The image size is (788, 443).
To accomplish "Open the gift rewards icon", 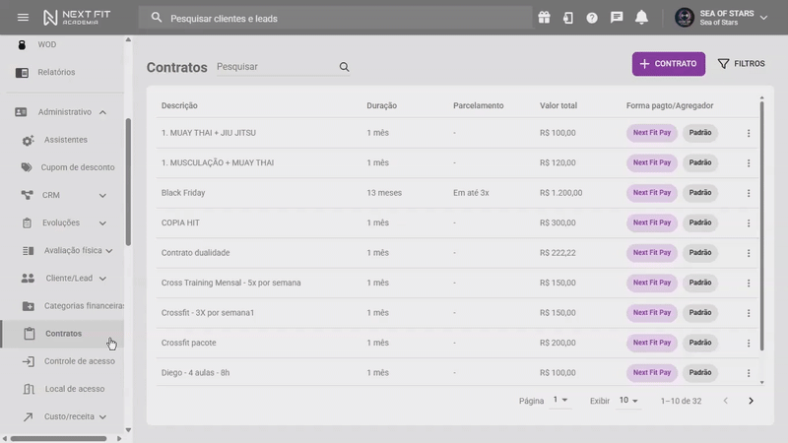I will click(x=545, y=18).
